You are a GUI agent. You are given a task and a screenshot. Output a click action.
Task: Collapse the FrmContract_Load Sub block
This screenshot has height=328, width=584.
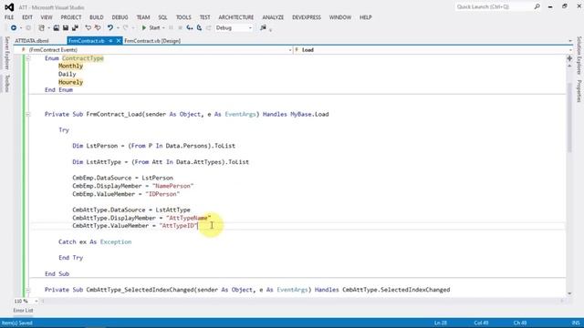click(x=28, y=115)
